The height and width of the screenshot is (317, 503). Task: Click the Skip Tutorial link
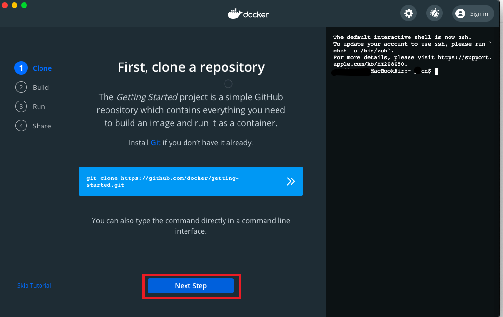pos(34,285)
